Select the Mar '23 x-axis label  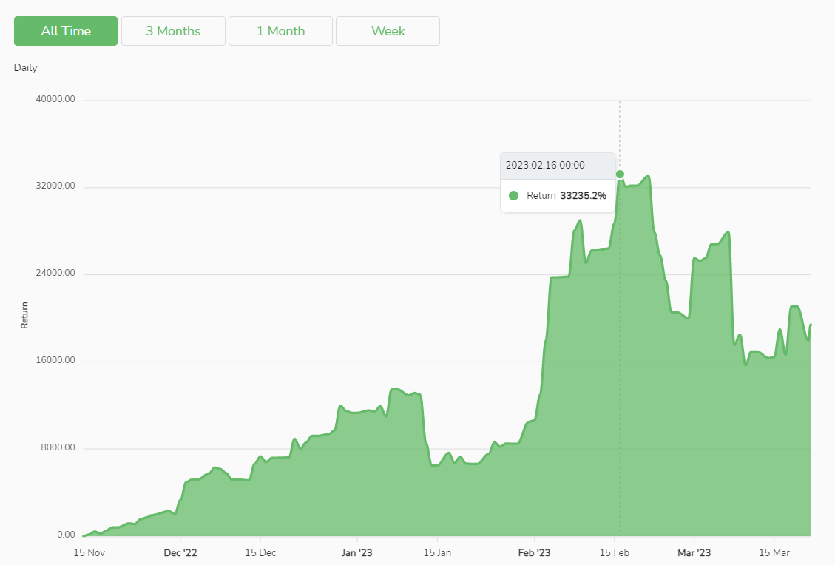pos(694,552)
